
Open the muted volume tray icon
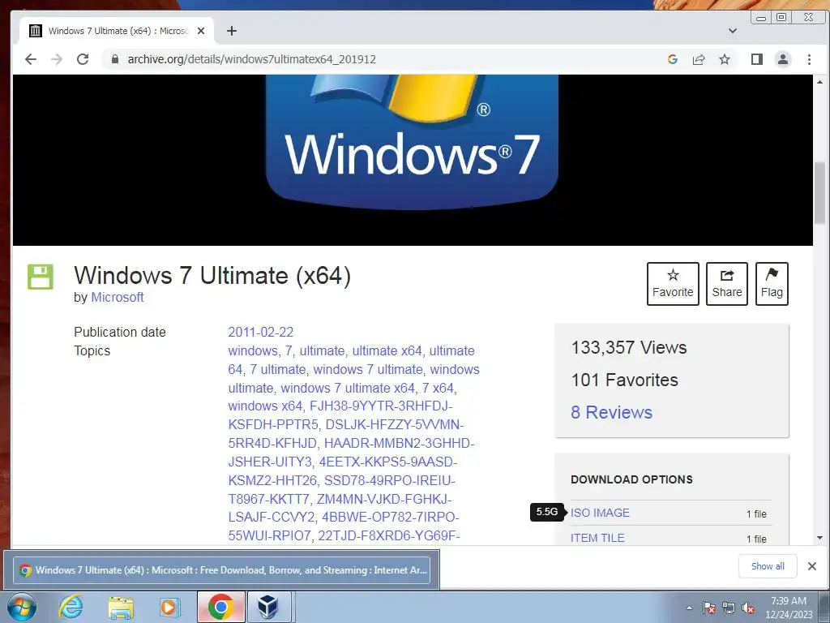point(748,608)
